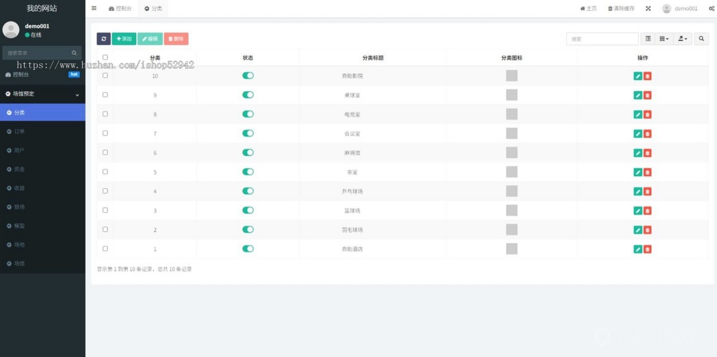Open the export dropdown next to columns
Screen dimensions: 717x357
click(682, 39)
